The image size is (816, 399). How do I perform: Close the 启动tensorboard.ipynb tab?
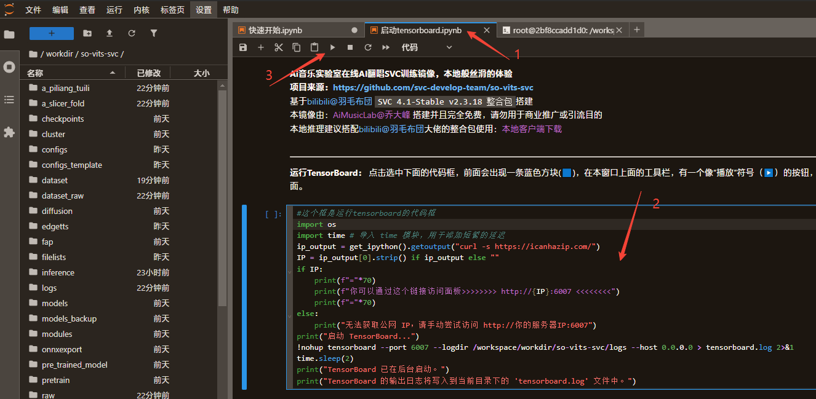[x=487, y=30]
